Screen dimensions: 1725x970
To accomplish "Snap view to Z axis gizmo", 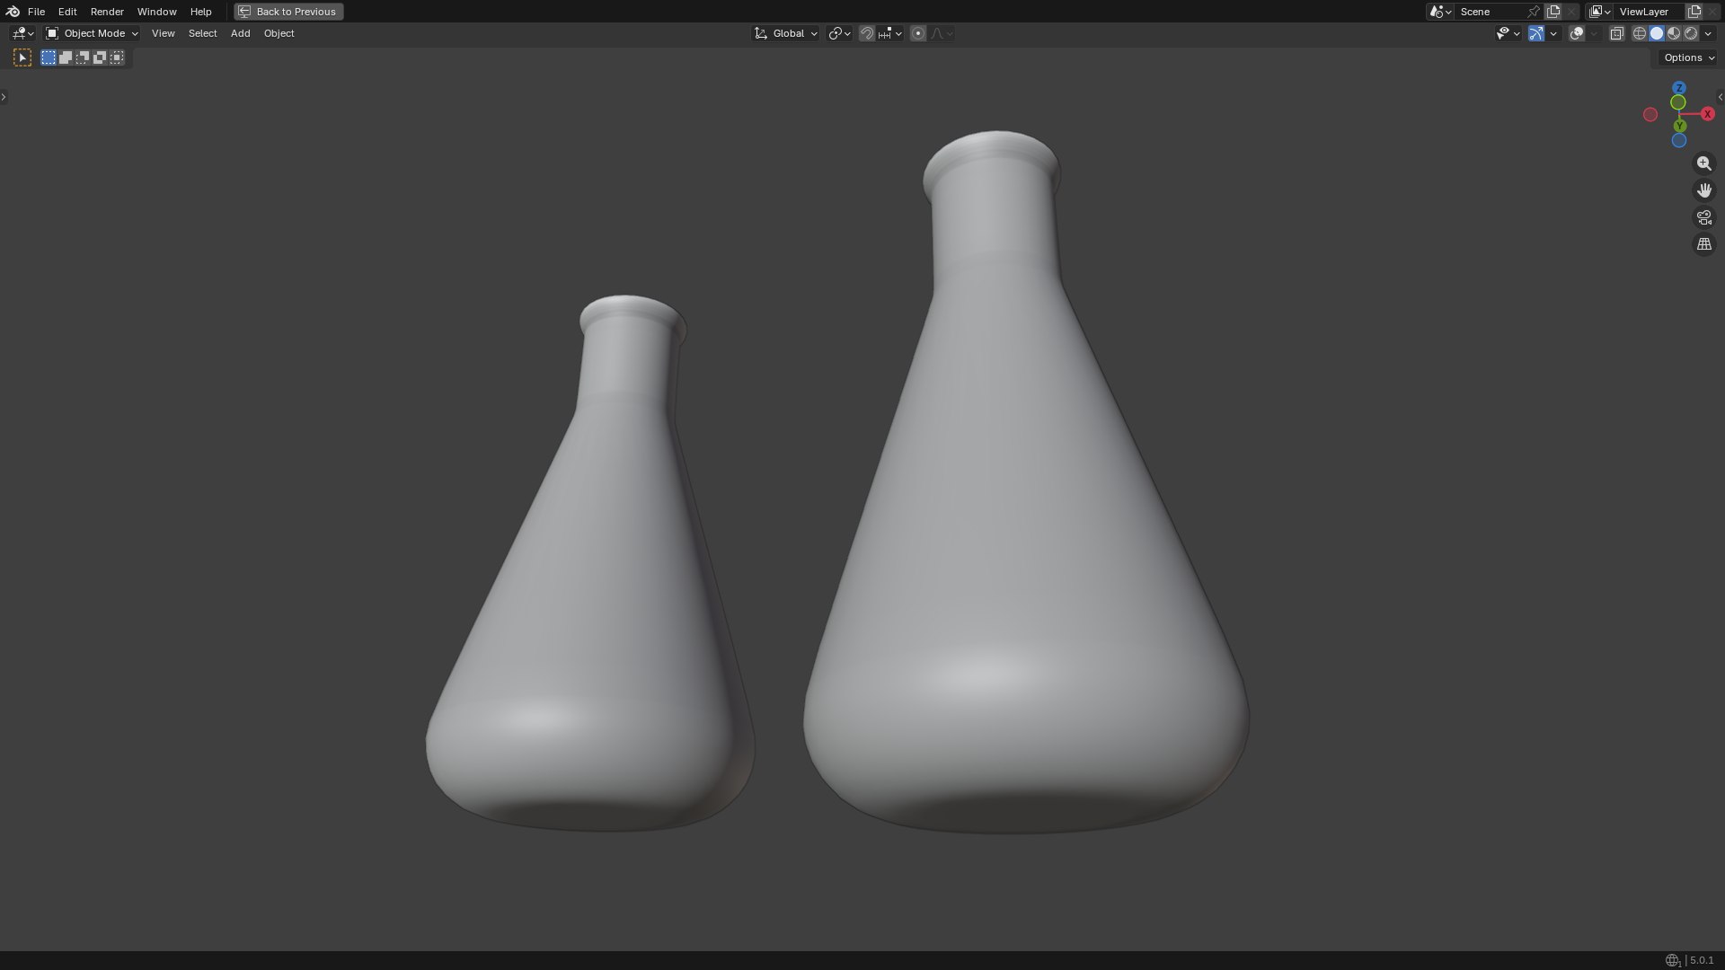I will coord(1679,88).
